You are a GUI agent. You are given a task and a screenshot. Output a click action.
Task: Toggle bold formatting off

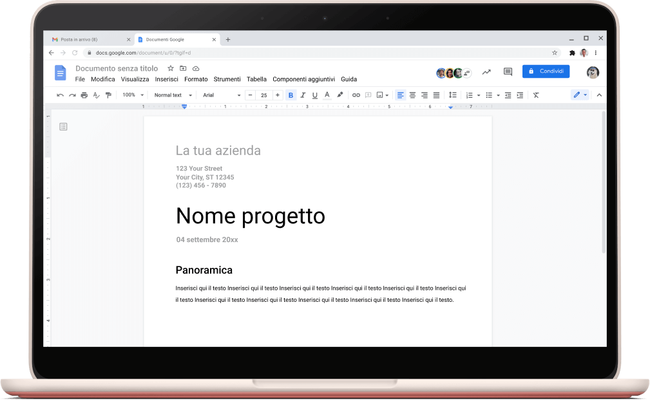tap(291, 95)
